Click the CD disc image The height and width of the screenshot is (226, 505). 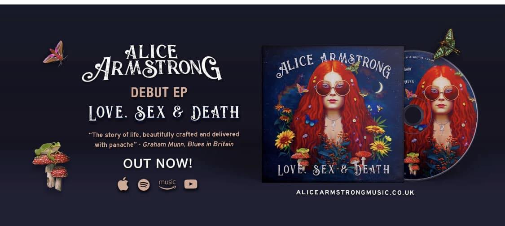click(x=441, y=115)
